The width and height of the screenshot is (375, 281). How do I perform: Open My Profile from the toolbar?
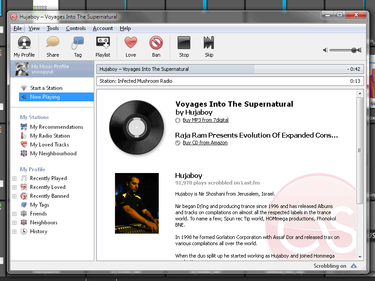[x=24, y=46]
